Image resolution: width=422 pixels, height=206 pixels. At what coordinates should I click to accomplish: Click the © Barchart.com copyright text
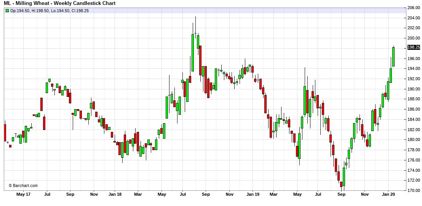point(23,185)
